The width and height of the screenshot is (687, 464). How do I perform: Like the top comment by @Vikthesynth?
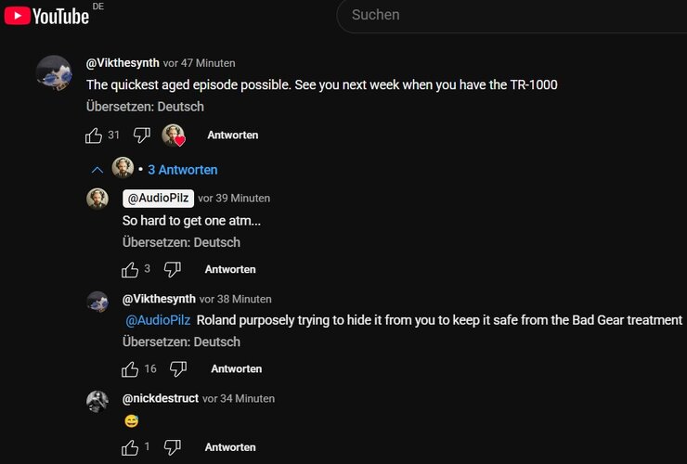94,135
